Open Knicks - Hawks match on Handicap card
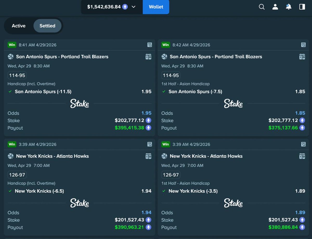 (53, 156)
